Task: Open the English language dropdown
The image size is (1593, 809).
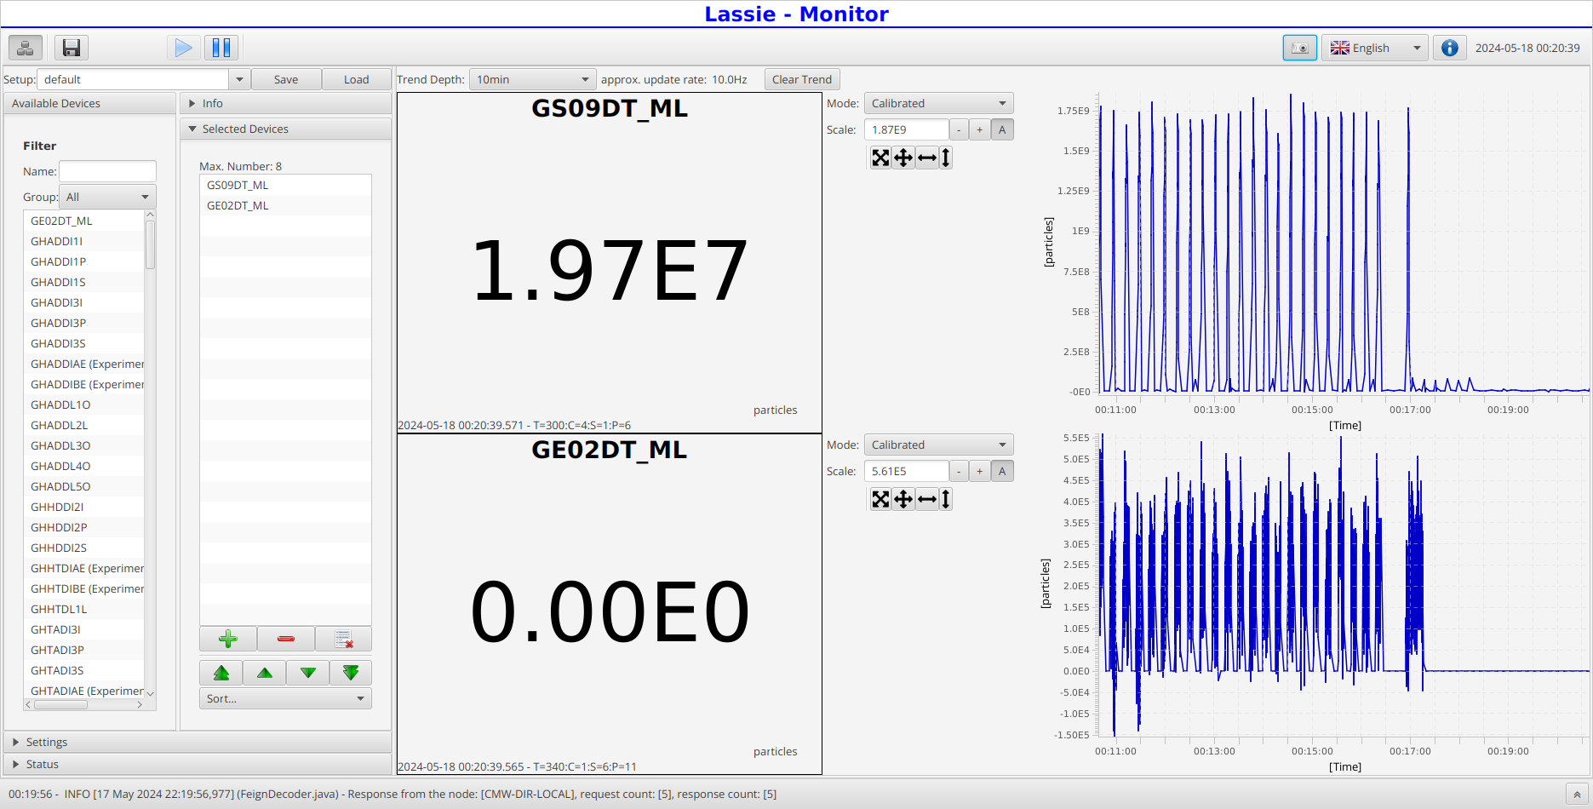Action: [1375, 48]
